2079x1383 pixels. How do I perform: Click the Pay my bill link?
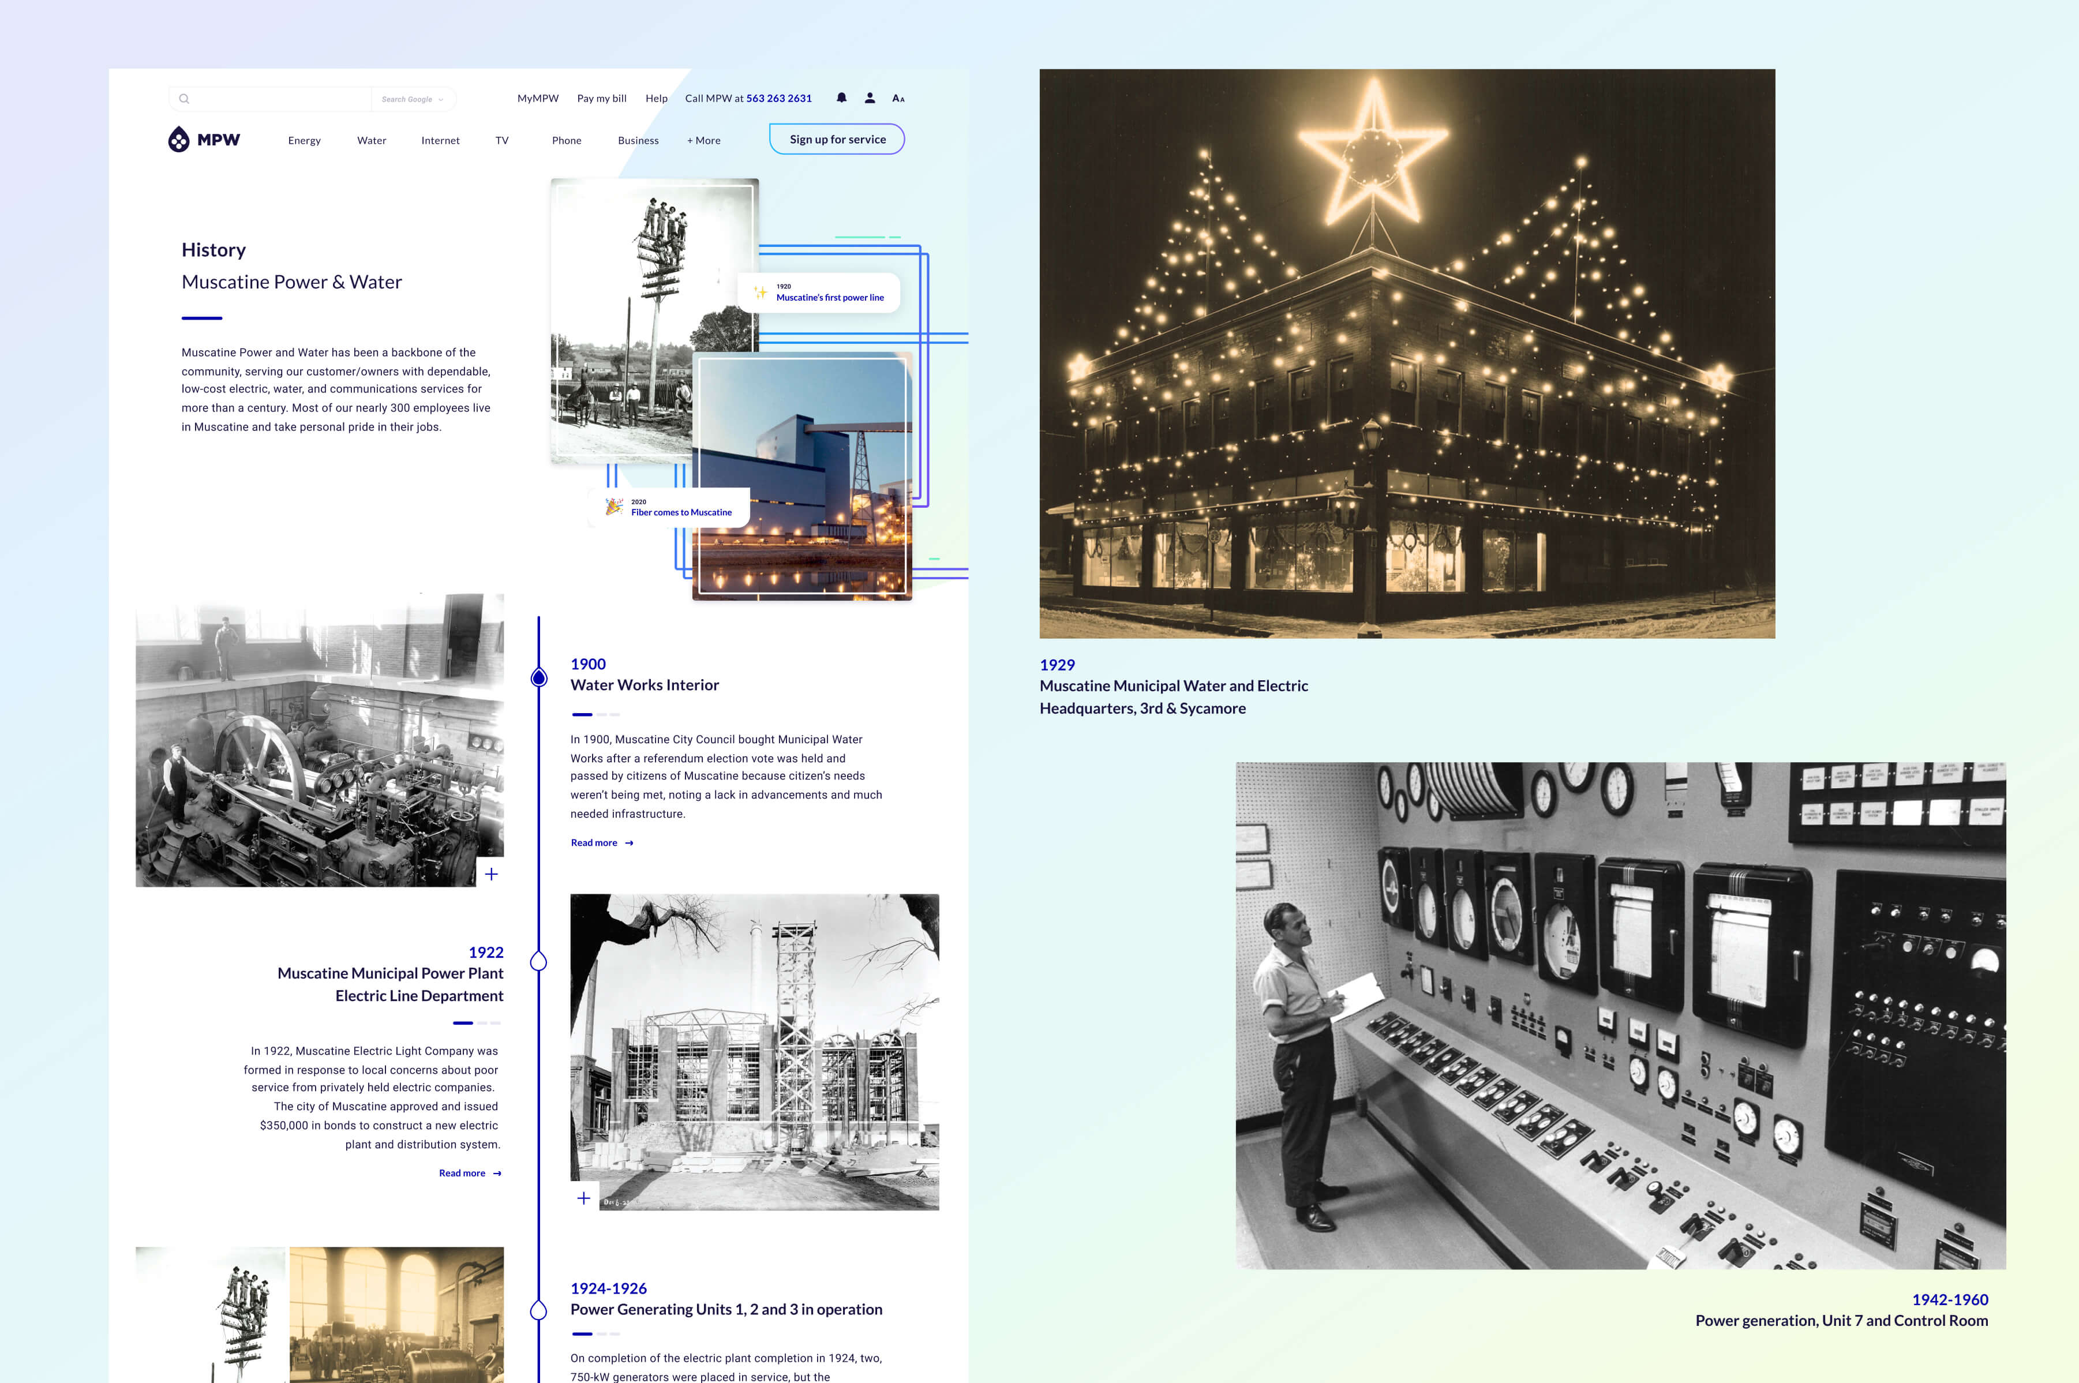602,98
